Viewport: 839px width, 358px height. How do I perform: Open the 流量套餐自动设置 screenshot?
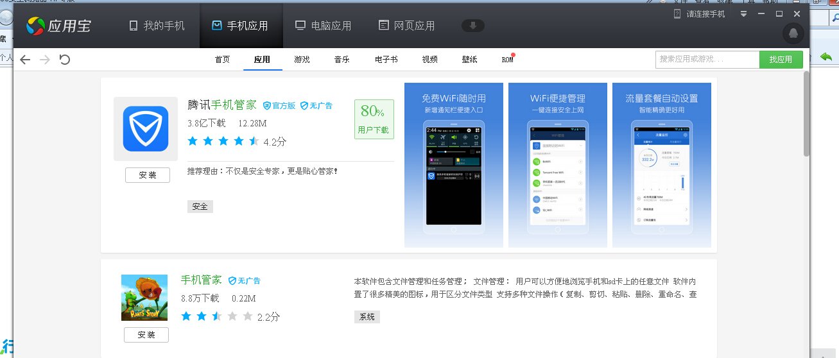coord(662,165)
